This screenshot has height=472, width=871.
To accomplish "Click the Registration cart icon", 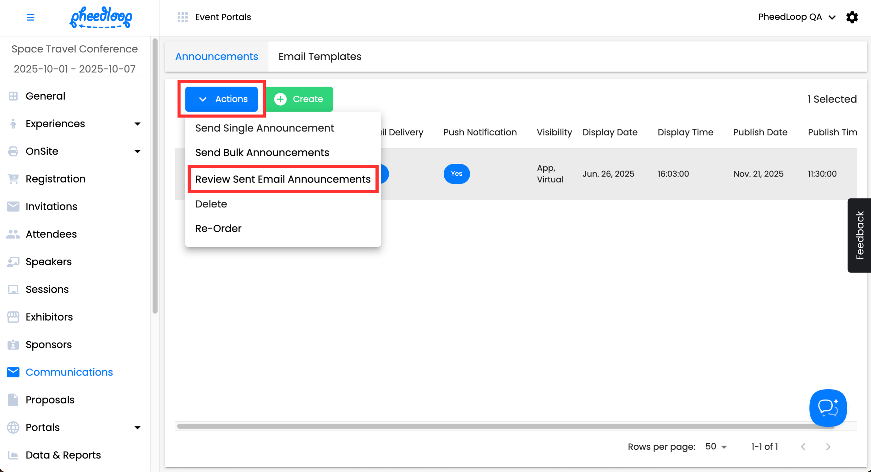I will coord(13,179).
